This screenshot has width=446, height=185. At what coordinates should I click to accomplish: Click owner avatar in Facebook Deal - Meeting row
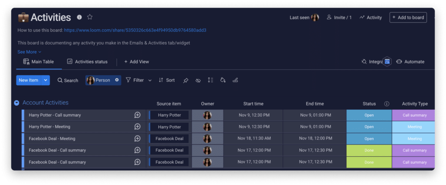[x=207, y=139]
